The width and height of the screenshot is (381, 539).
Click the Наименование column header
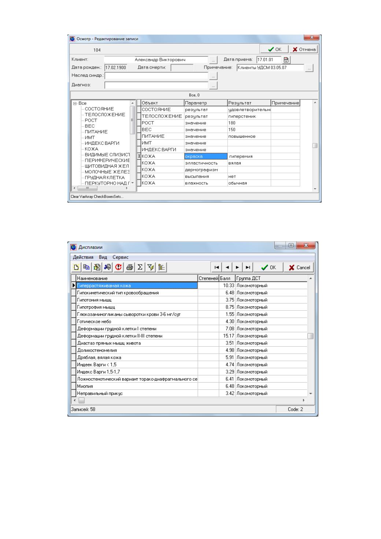click(x=137, y=278)
